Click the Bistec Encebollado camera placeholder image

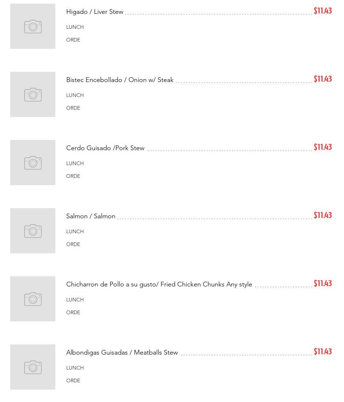click(33, 94)
